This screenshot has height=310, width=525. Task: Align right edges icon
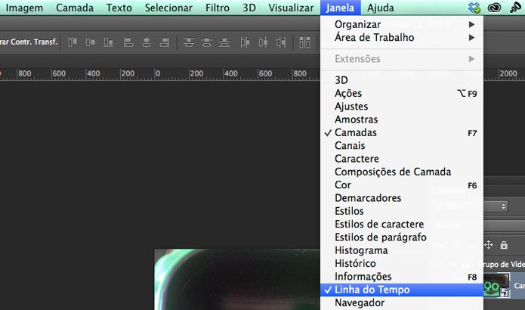pos(165,42)
